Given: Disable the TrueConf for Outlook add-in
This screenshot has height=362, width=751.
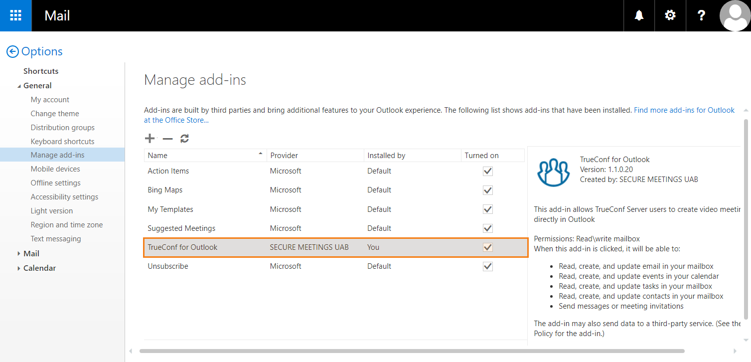Looking at the screenshot, I should [x=487, y=247].
